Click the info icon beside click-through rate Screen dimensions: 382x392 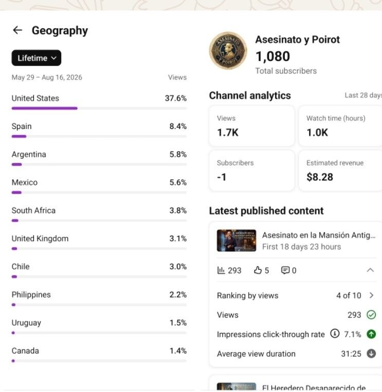point(335,333)
